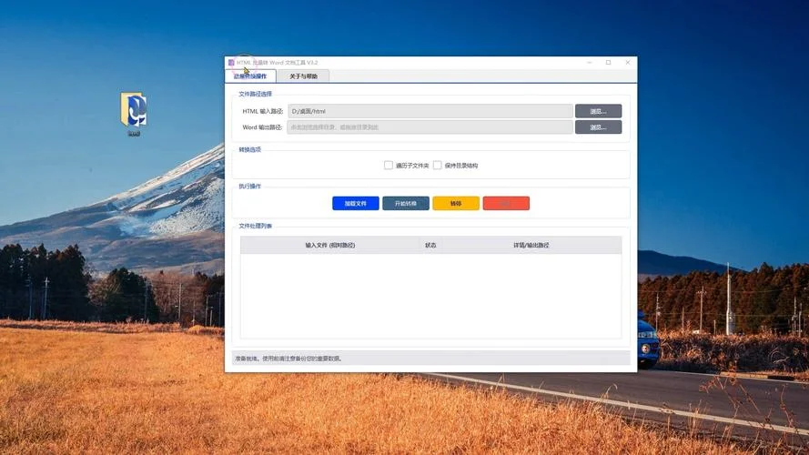
Task: Click the blue 加载文件 button
Action: tap(356, 203)
